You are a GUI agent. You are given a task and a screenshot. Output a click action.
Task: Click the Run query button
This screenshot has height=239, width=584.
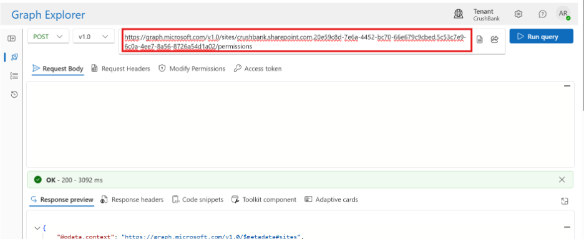(541, 37)
